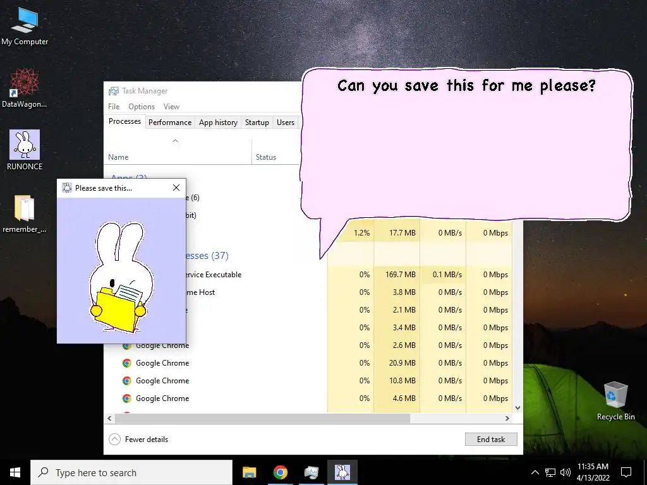647x485 pixels.
Task: Click the horizontal scrollbar right arrow
Action: [x=507, y=418]
